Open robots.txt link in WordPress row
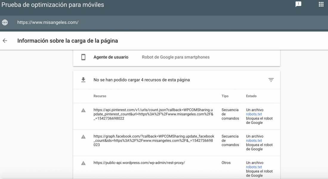The image size is (328, 179). [x=254, y=167]
